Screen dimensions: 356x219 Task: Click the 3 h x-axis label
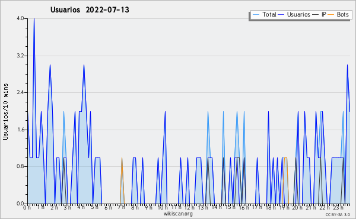[68, 207]
